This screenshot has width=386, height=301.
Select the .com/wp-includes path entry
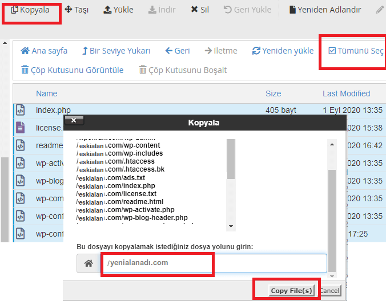click(x=119, y=153)
